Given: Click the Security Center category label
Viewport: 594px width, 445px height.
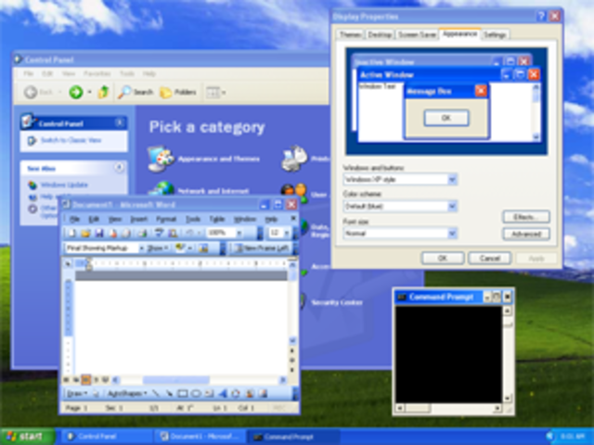Looking at the screenshot, I should (336, 302).
